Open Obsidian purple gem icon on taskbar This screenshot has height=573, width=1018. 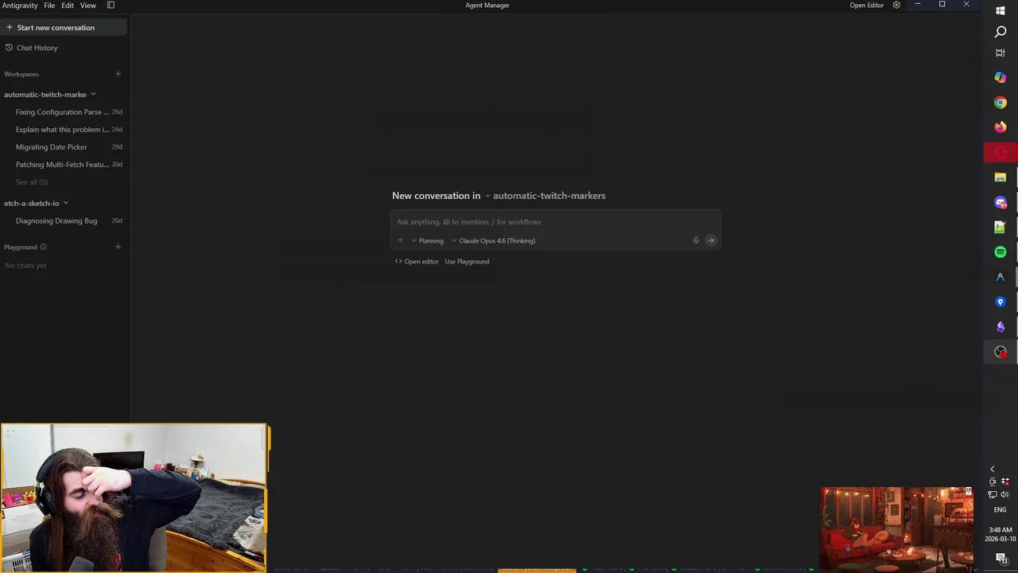click(1001, 327)
